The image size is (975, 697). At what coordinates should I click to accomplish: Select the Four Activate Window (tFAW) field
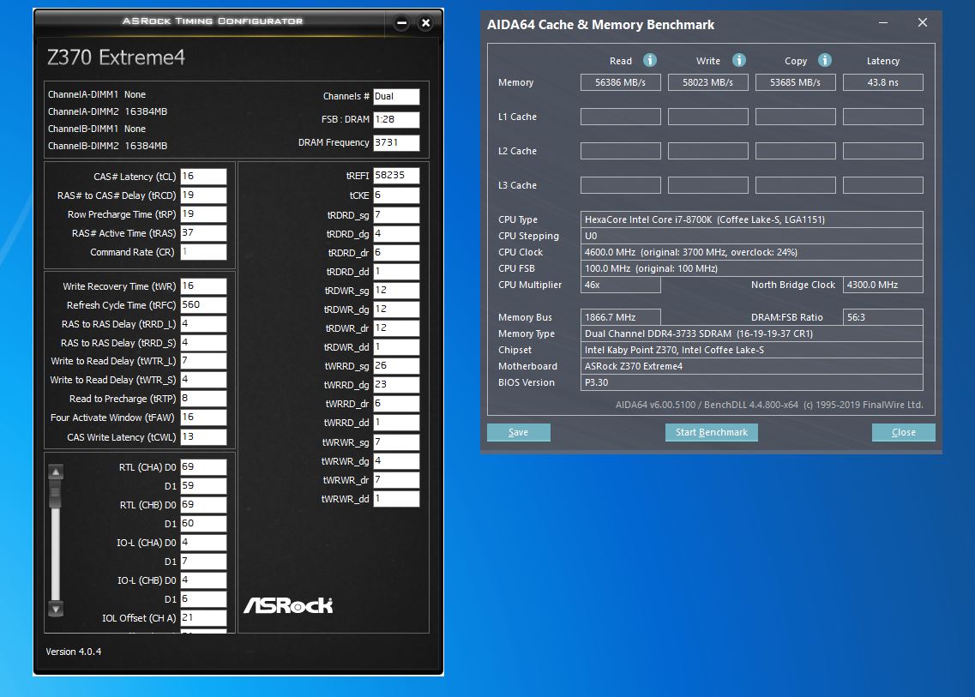pyautogui.click(x=203, y=418)
